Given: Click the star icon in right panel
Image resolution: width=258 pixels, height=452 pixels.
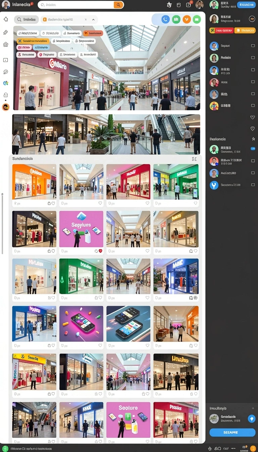Looking at the screenshot, I should click(x=253, y=139).
